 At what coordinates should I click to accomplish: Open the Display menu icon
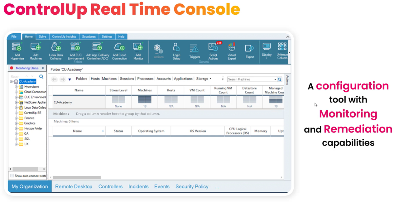click(267, 47)
